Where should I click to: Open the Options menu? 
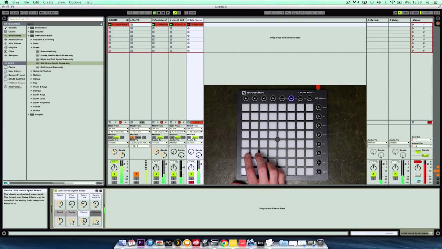point(75,2)
